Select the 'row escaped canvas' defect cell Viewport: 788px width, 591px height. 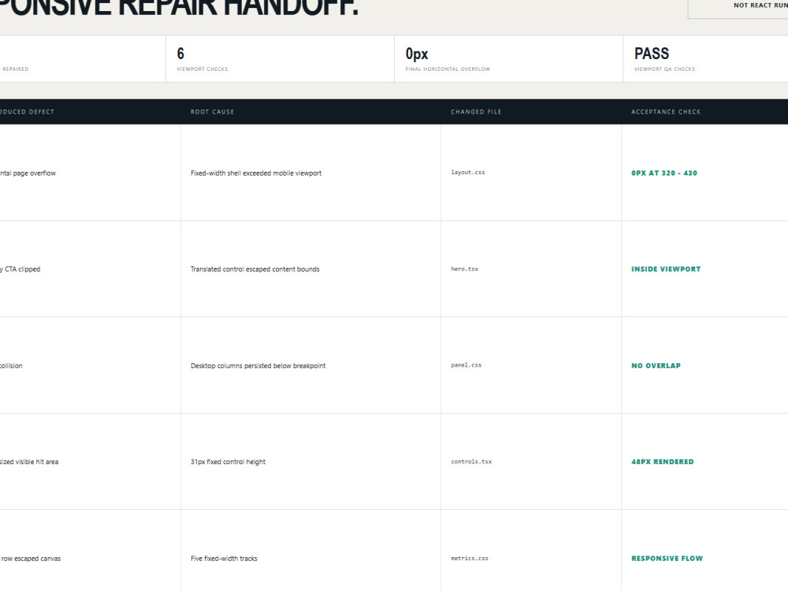91,550
